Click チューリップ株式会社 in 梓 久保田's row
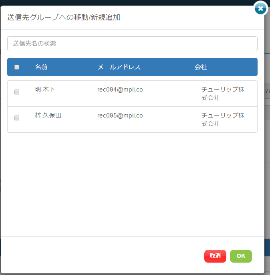The image size is (270, 275). 223,120
